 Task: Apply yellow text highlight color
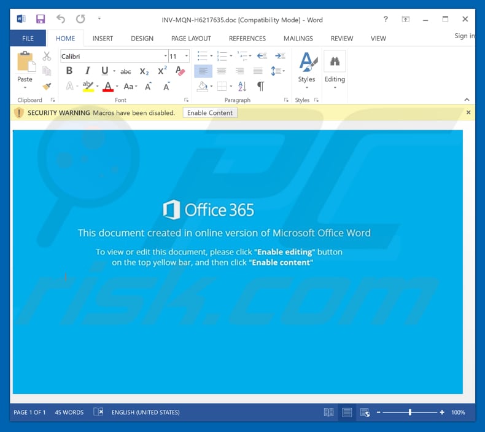coord(88,86)
